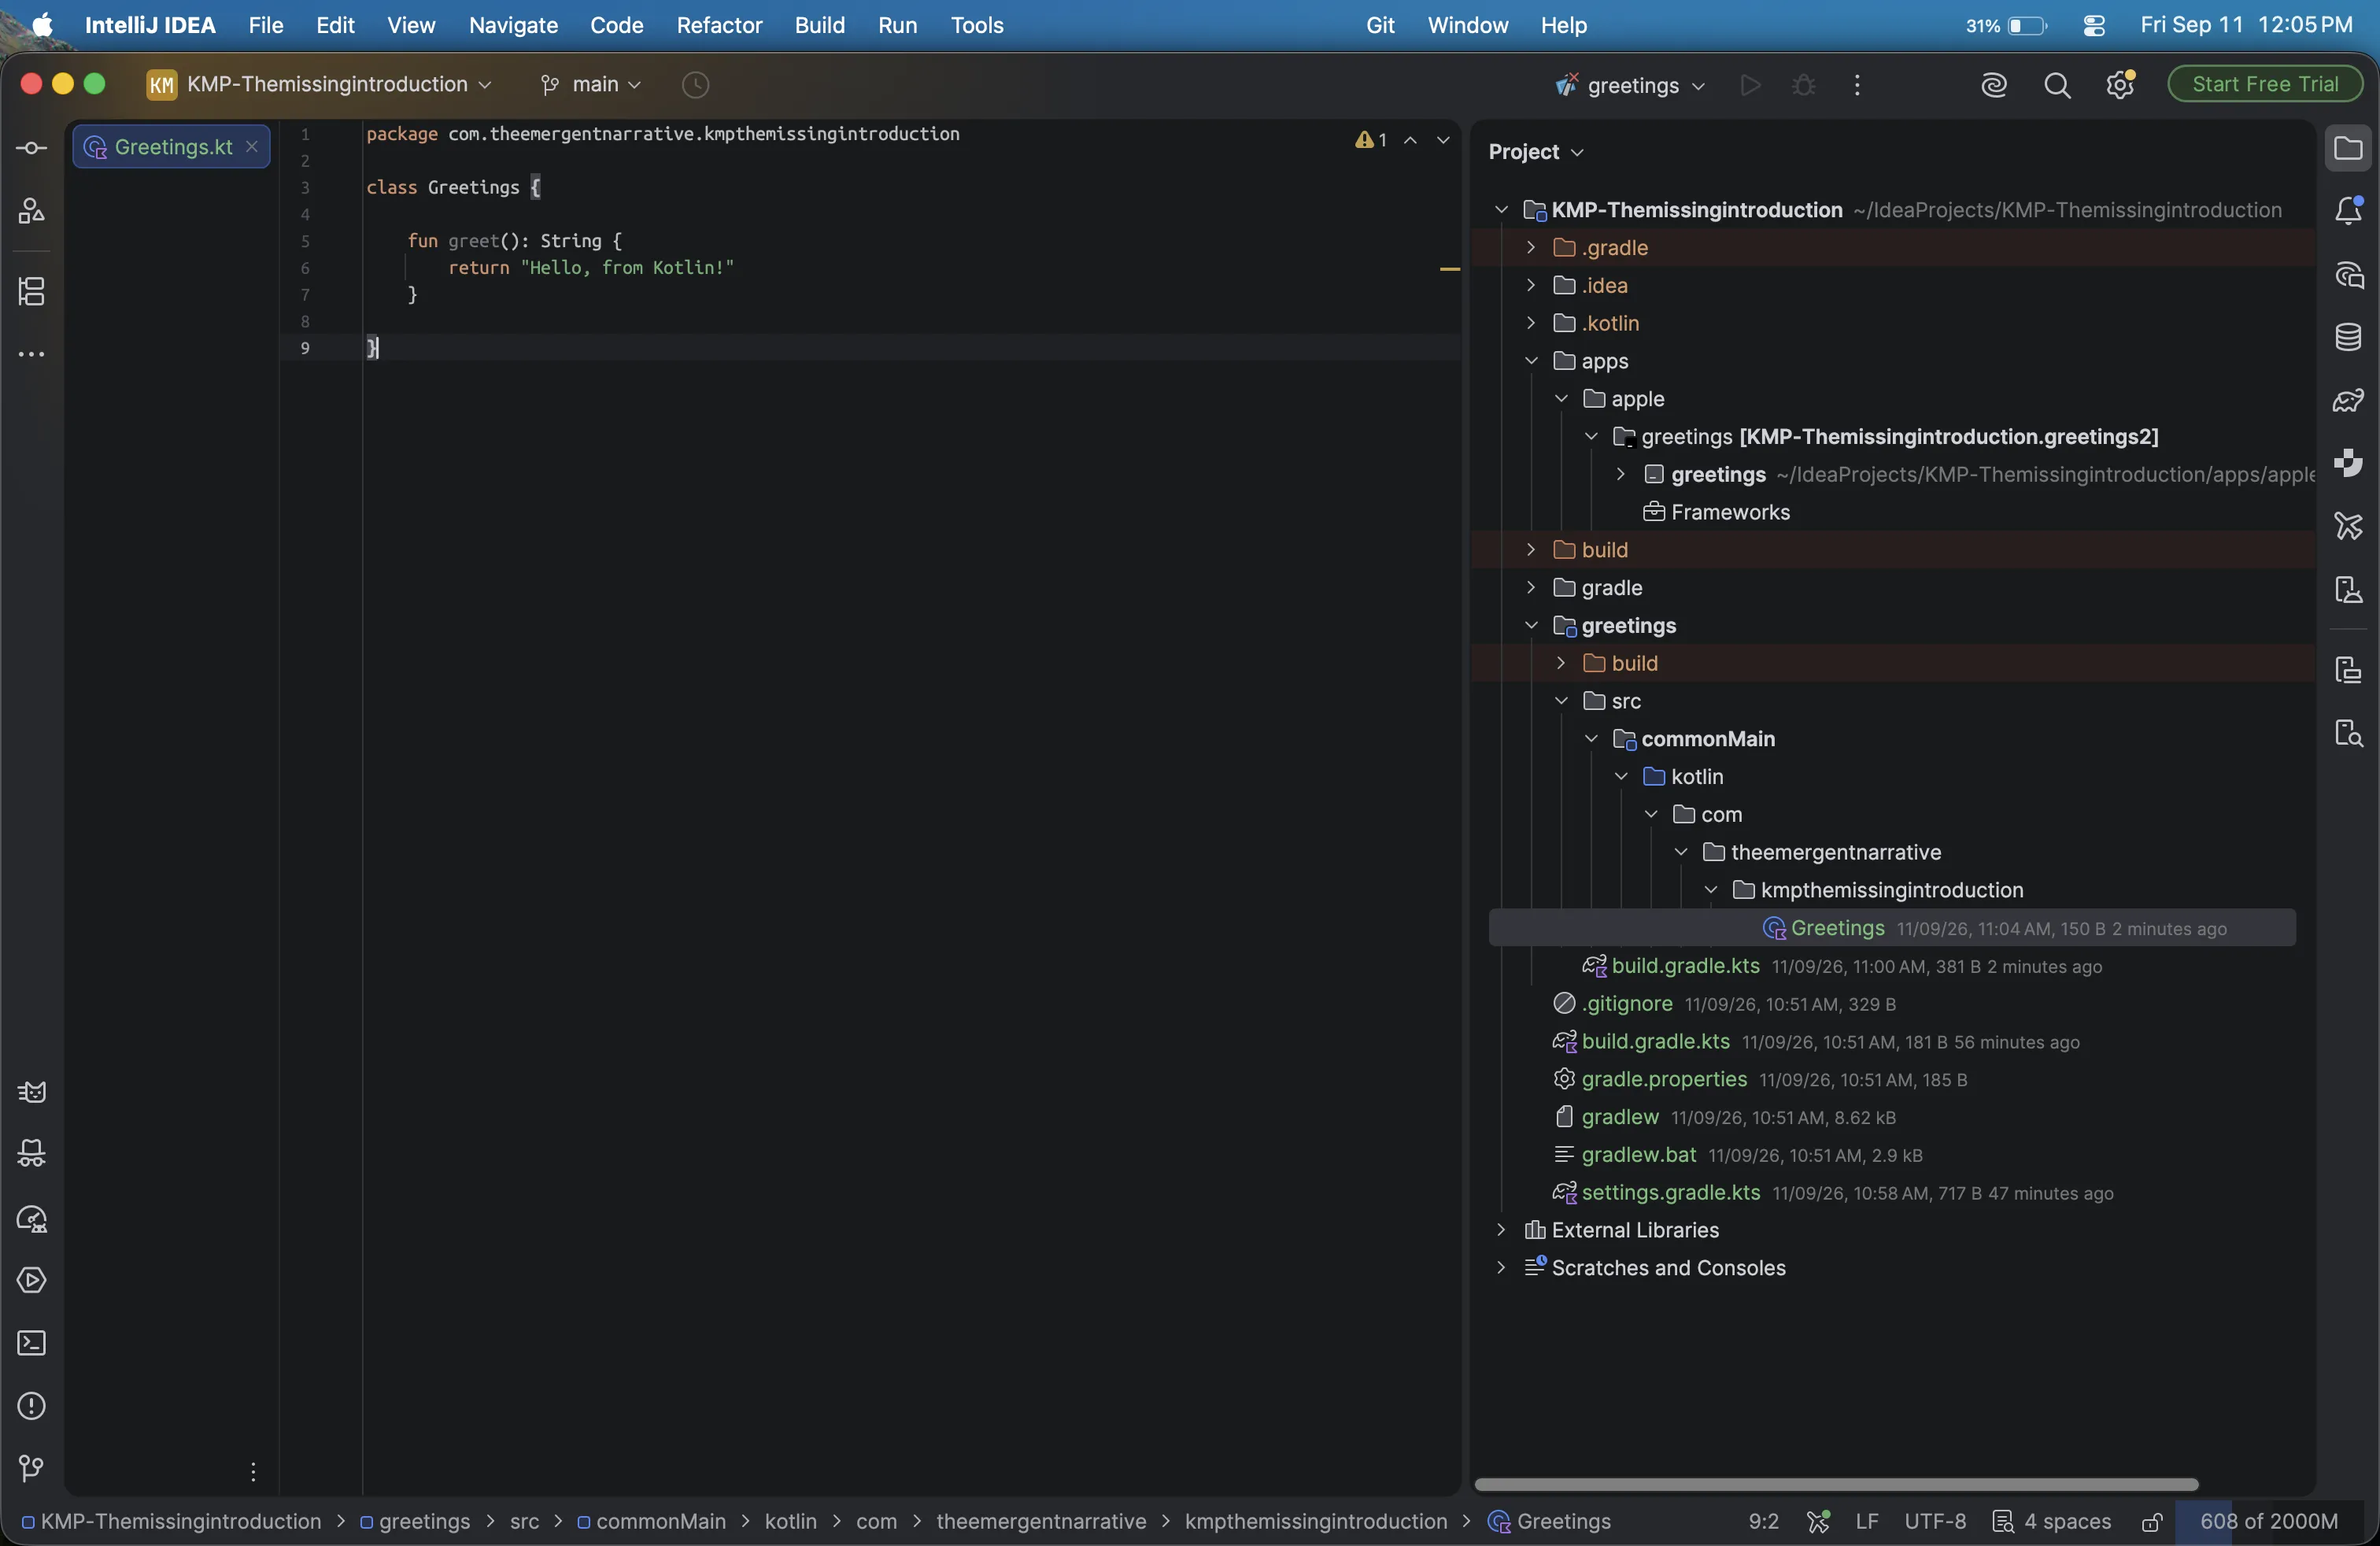Open the Structure tool window icon

31,210
